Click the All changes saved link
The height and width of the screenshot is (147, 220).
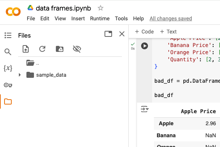[x=171, y=18]
